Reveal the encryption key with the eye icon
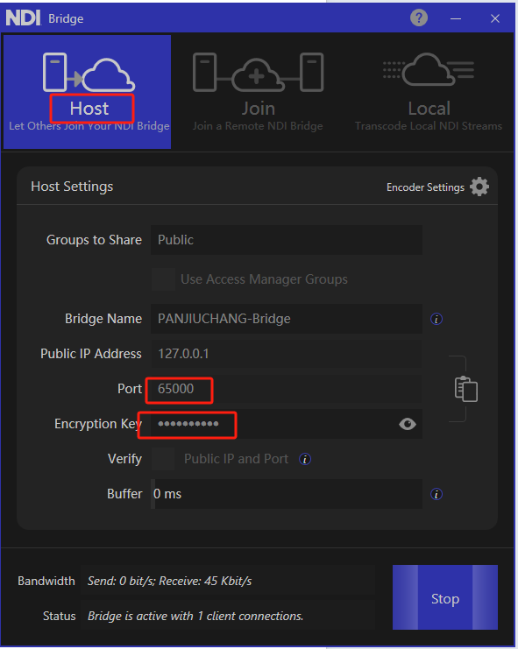The height and width of the screenshot is (649, 518). coord(408,424)
